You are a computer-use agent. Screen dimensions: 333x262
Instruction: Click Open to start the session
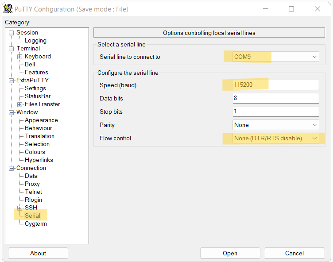230,253
